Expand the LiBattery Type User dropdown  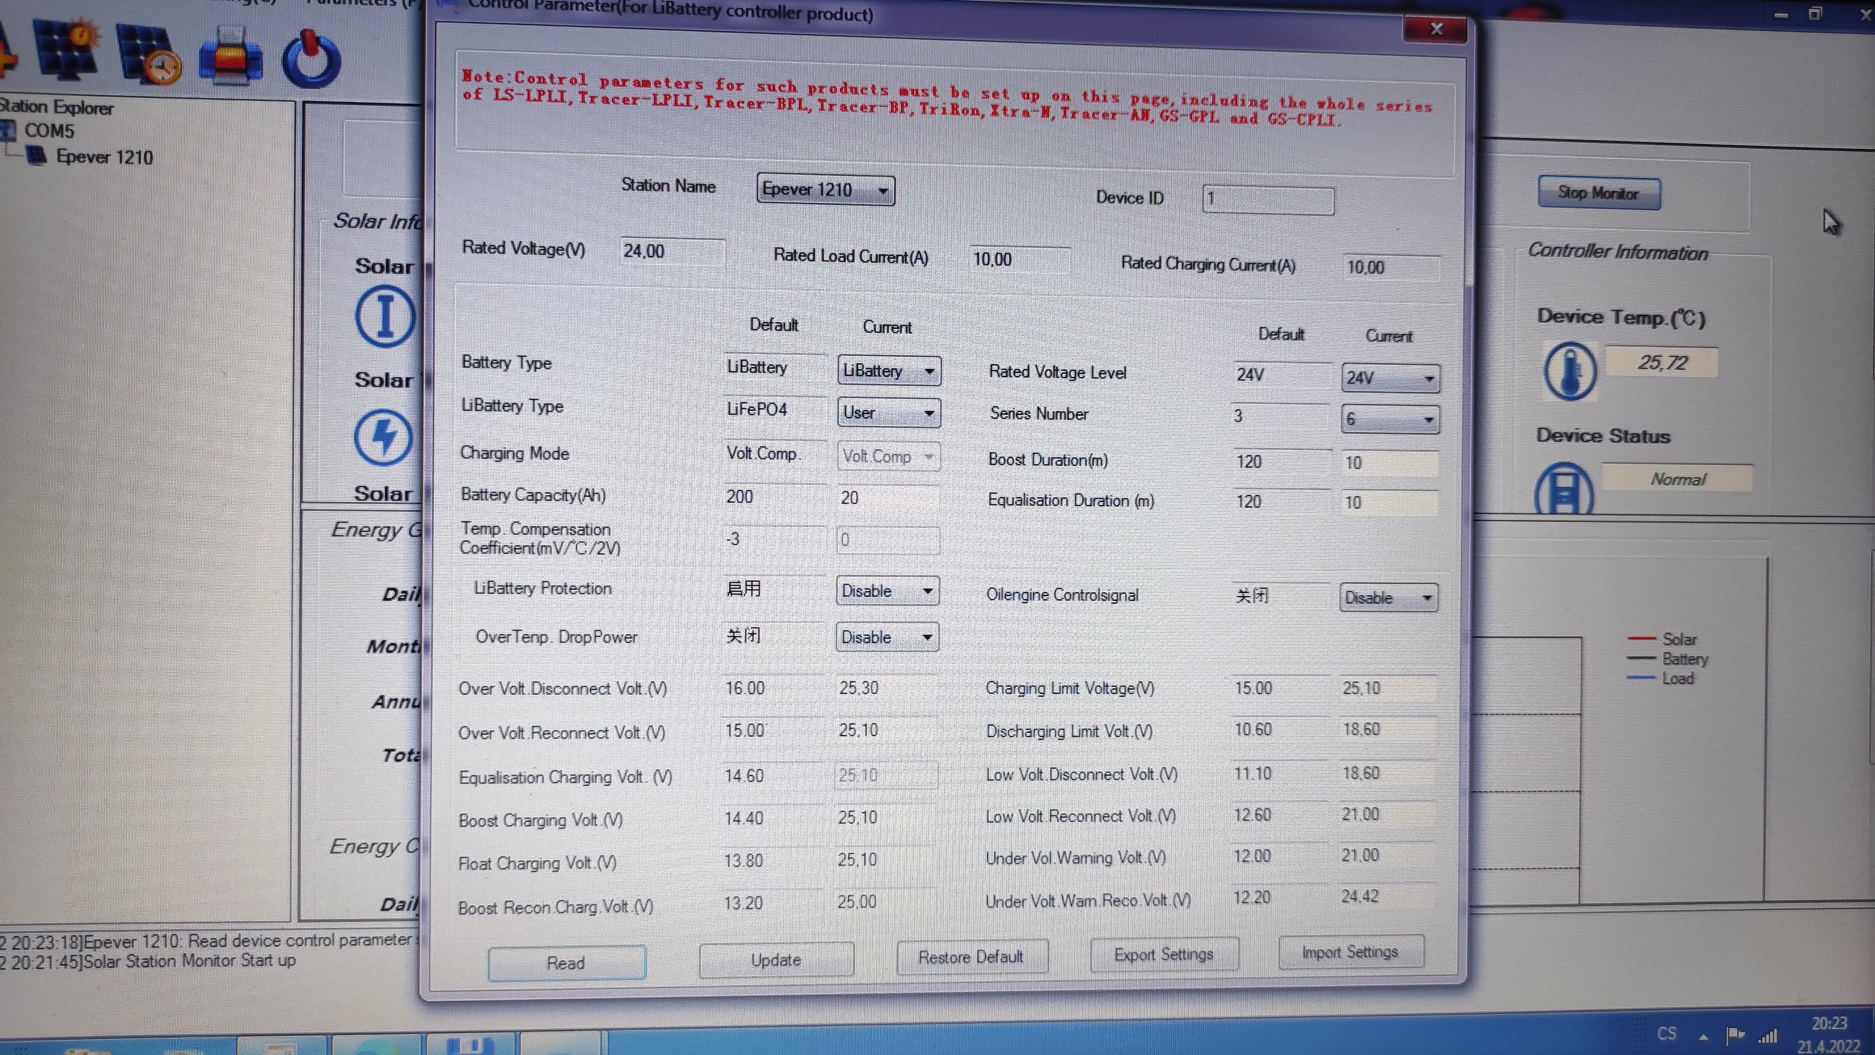pyautogui.click(x=929, y=414)
